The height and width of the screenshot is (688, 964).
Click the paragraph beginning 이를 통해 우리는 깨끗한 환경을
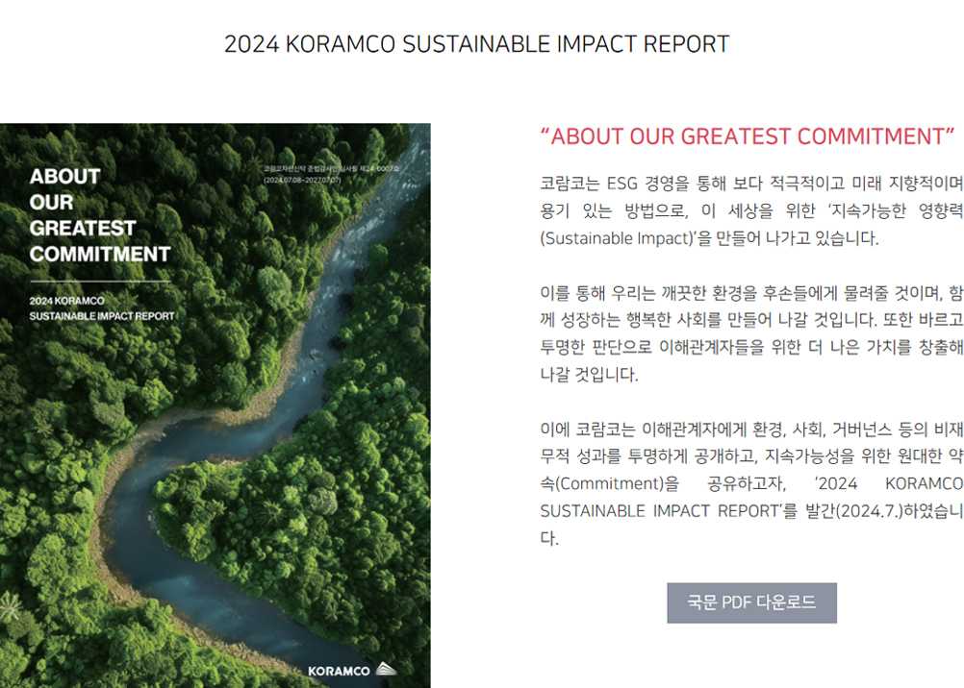pyautogui.click(x=751, y=333)
